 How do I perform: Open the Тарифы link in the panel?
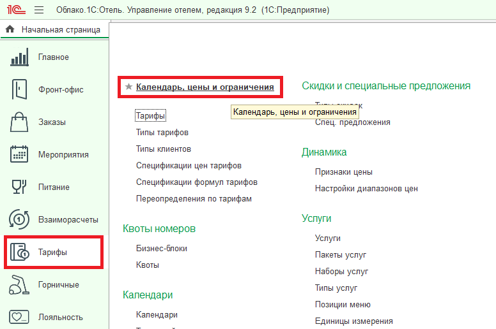[x=150, y=116]
